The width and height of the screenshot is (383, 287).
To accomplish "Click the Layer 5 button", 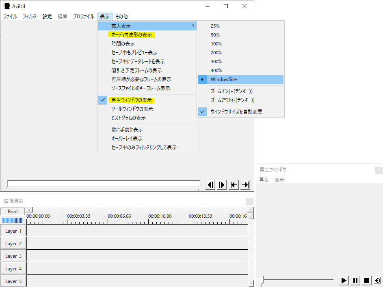I will click(13, 281).
